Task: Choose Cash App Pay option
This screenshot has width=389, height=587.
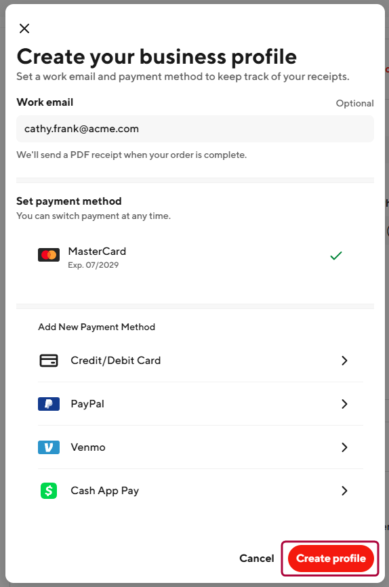Action: point(201,491)
